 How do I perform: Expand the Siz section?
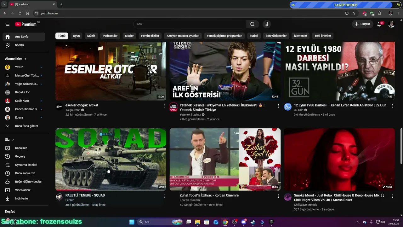9,140
